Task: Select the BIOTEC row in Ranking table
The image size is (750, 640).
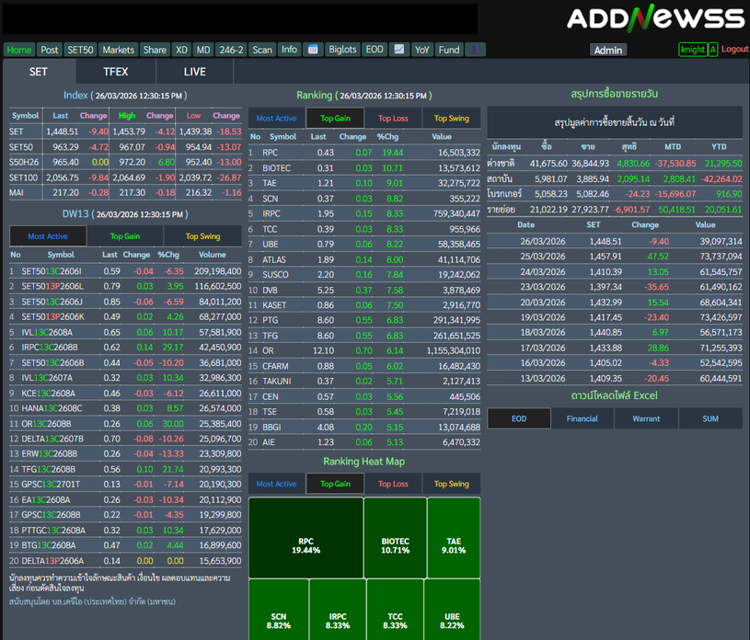Action: click(x=276, y=168)
